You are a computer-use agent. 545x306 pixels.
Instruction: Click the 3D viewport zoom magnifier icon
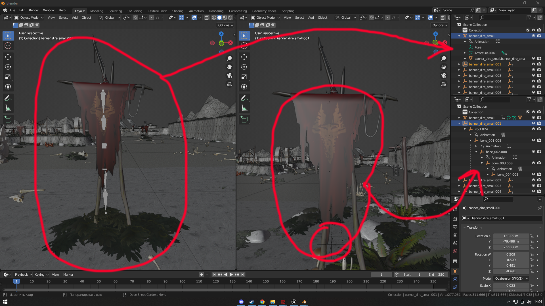click(229, 58)
